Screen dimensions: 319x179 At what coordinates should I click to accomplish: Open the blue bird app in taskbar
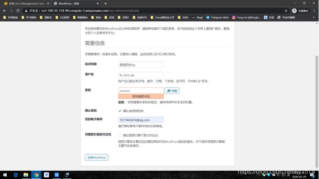pos(46,175)
